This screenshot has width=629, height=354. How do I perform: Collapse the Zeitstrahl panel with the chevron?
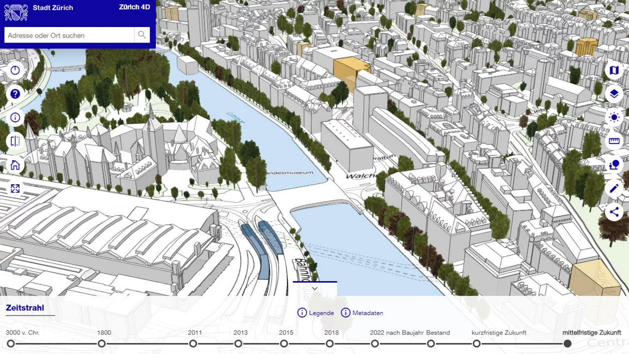coord(314,289)
